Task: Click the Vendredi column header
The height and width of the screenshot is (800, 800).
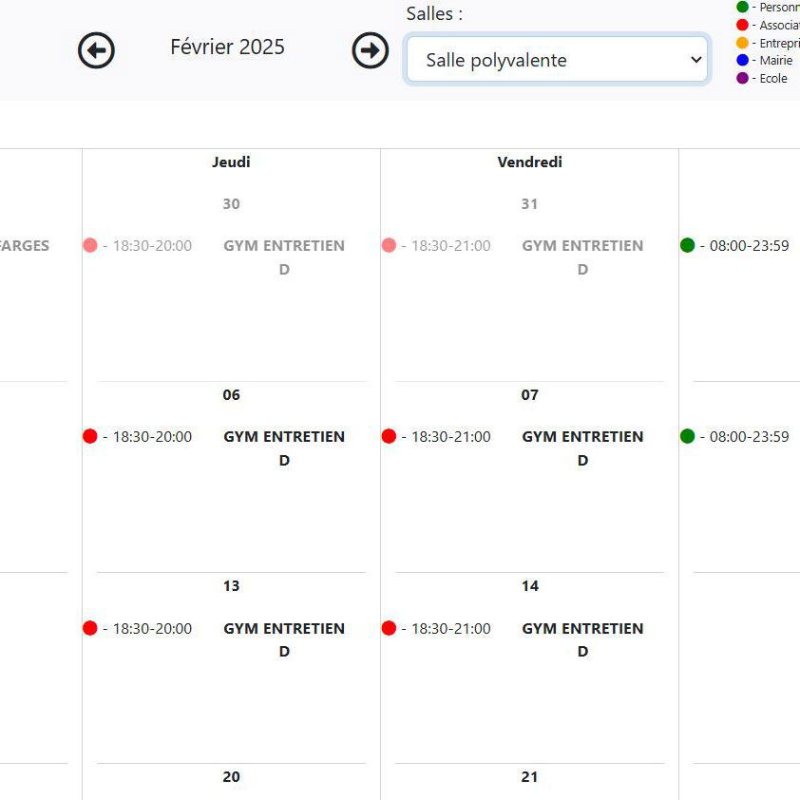Action: (529, 162)
